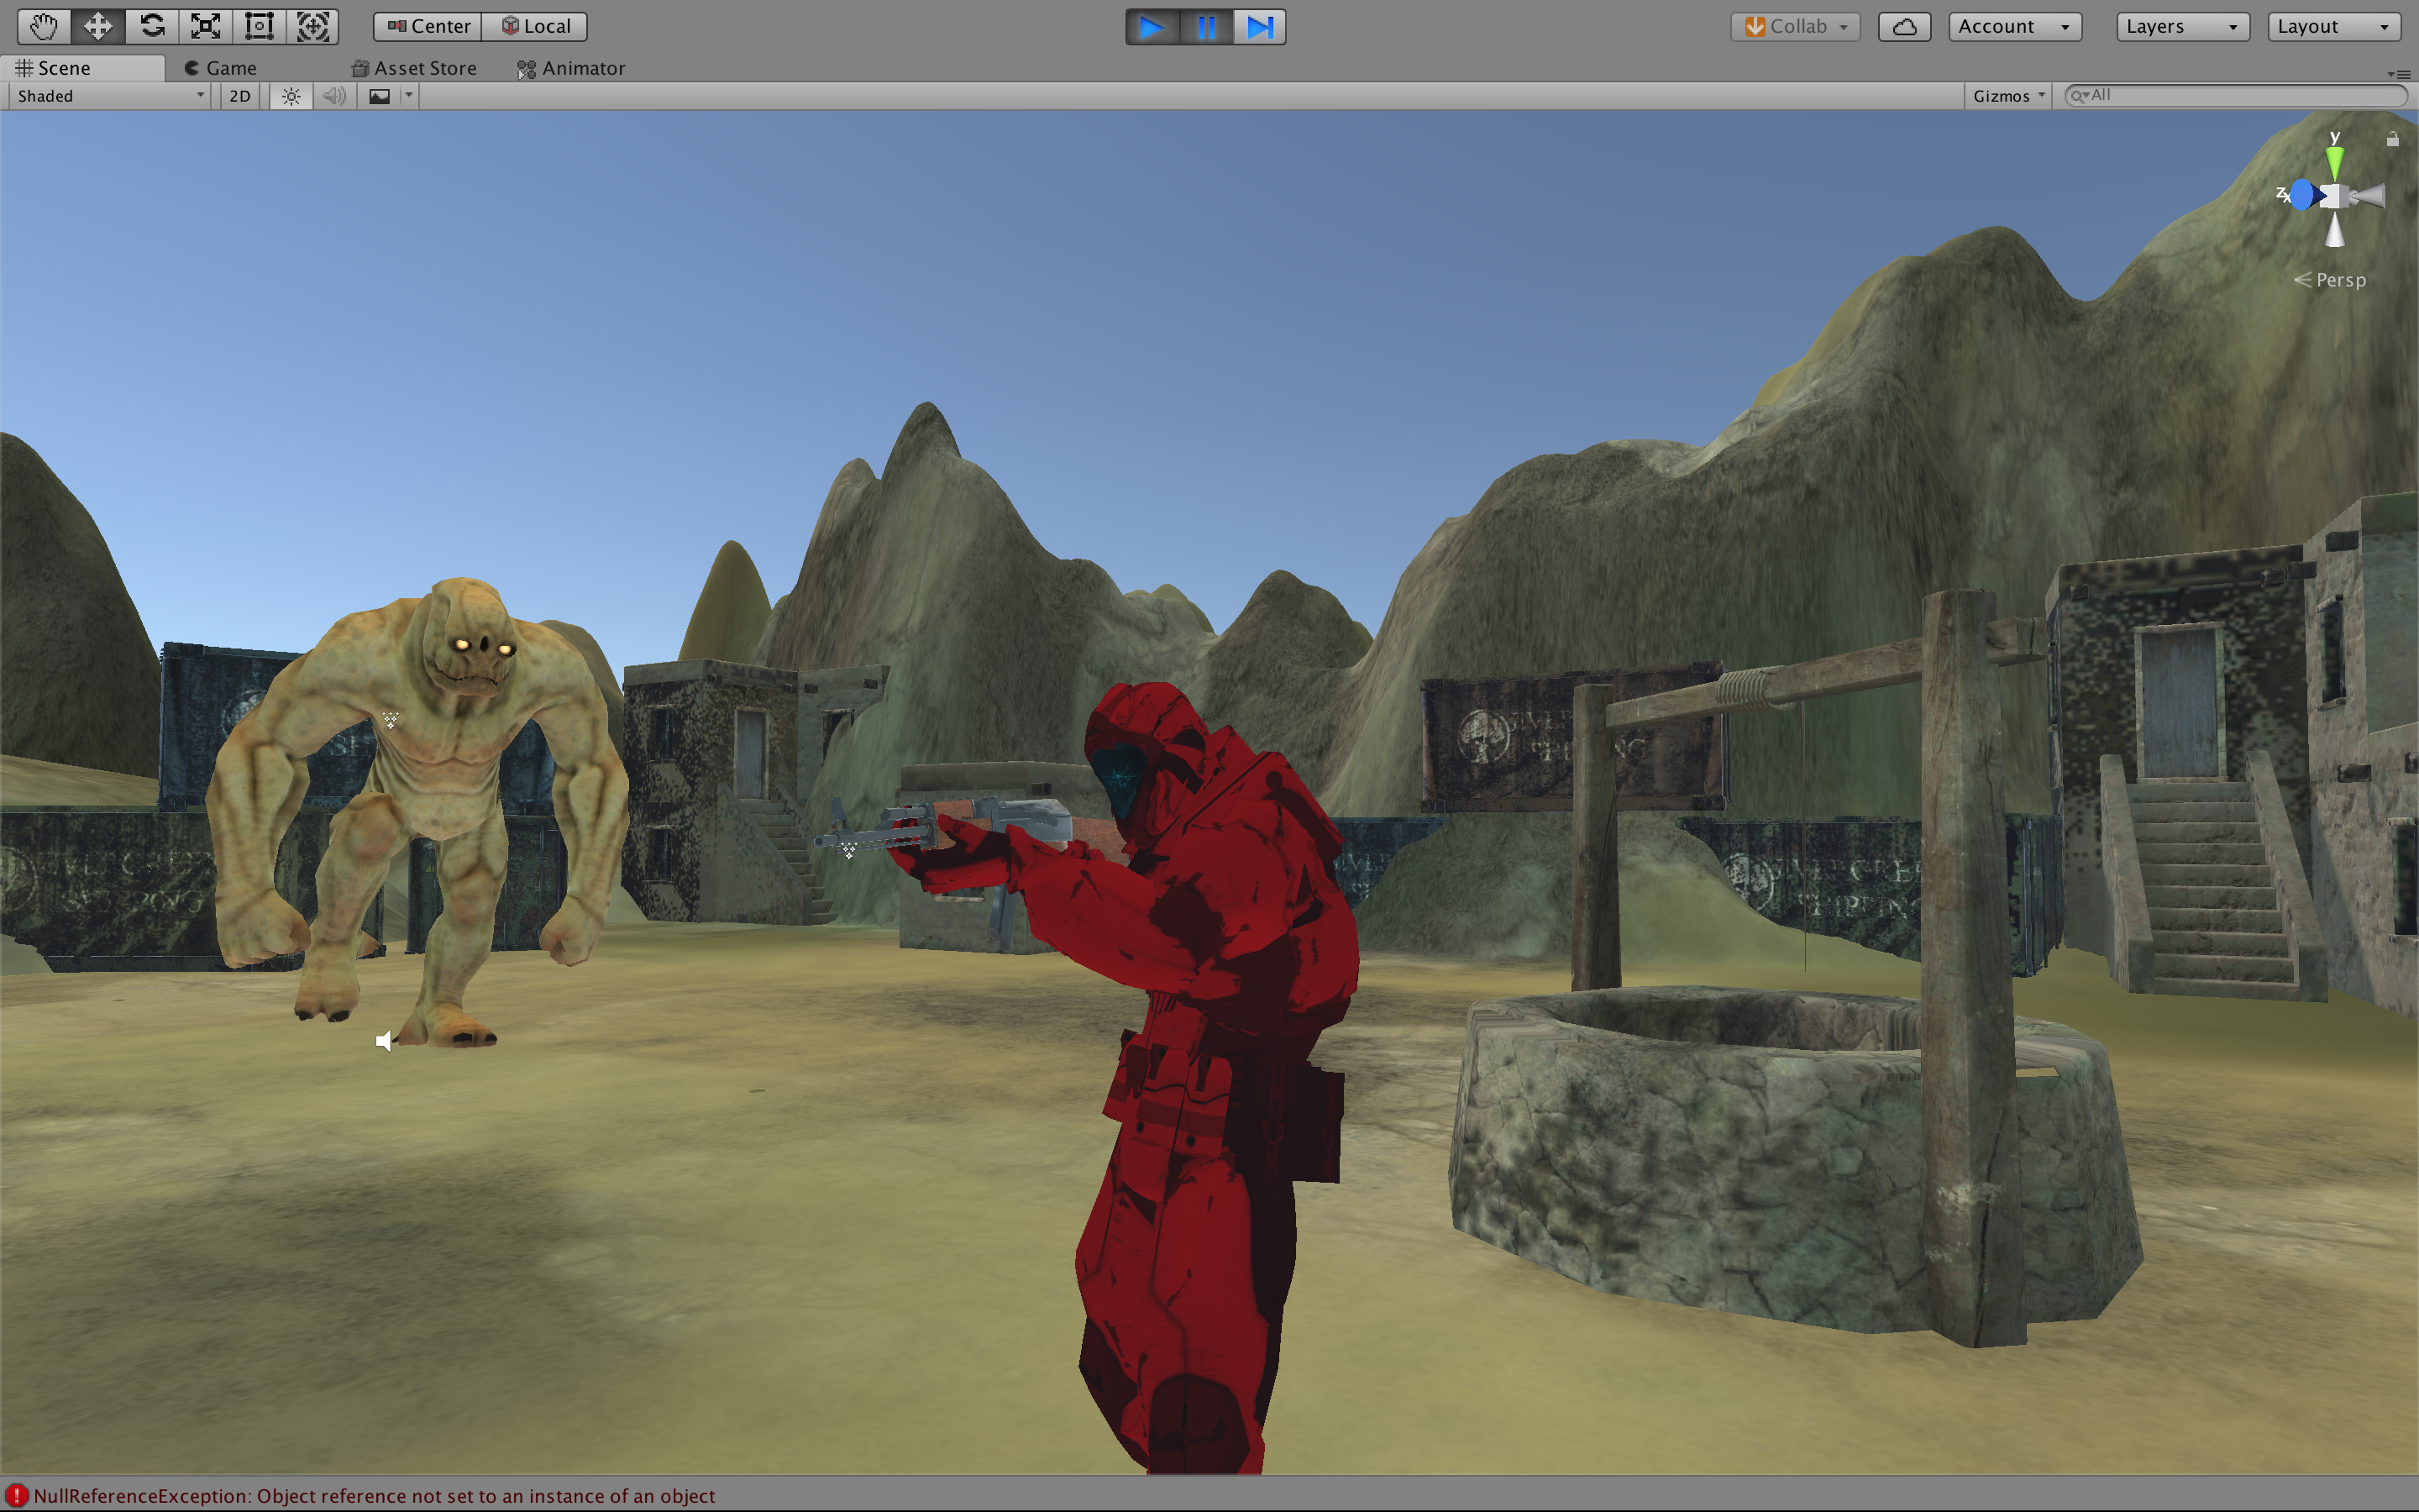The image size is (2419, 1512).
Task: Toggle scene audio speaker icon
Action: pyautogui.click(x=335, y=96)
